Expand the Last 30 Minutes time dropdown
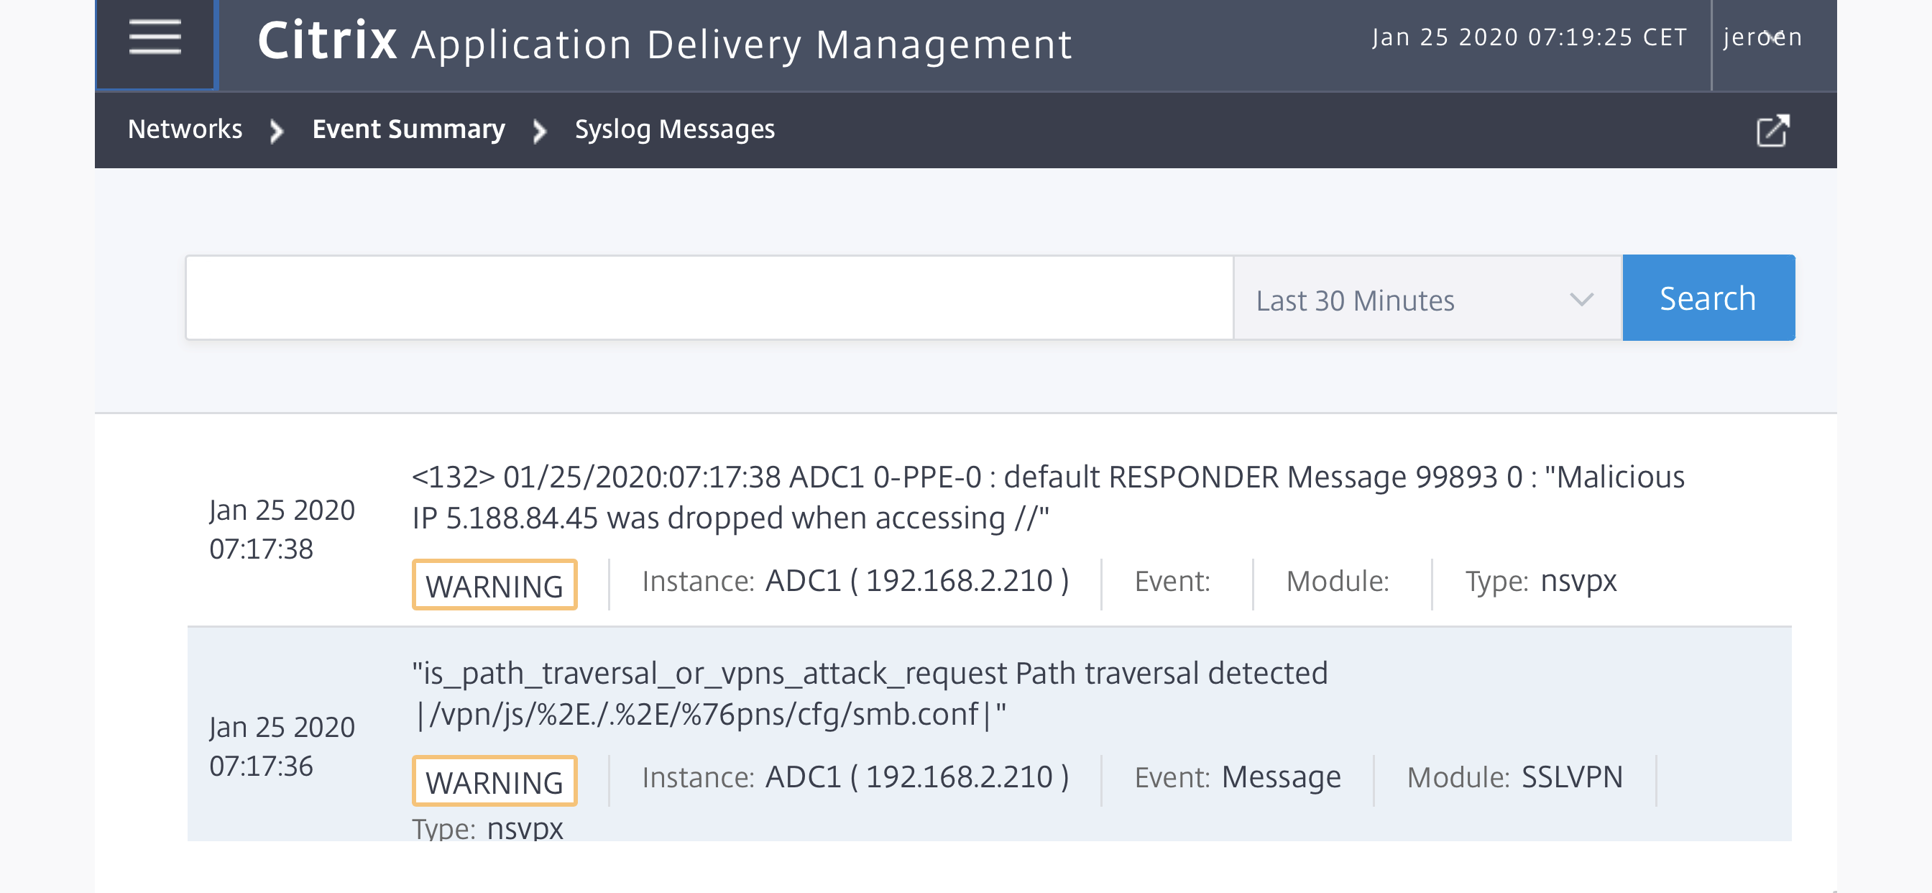This screenshot has height=893, width=1932. click(1427, 298)
